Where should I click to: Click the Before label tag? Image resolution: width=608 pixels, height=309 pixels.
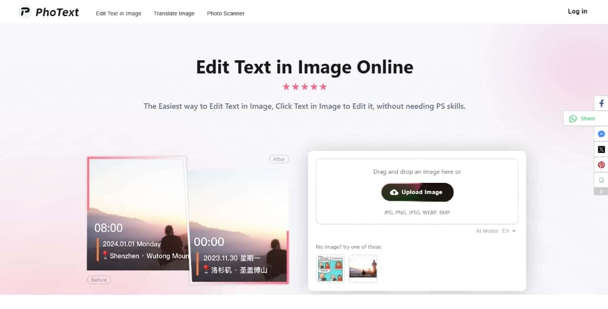pyautogui.click(x=99, y=280)
